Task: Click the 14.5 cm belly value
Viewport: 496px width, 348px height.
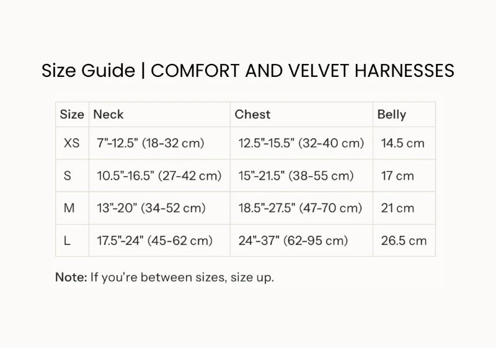Action: click(403, 143)
